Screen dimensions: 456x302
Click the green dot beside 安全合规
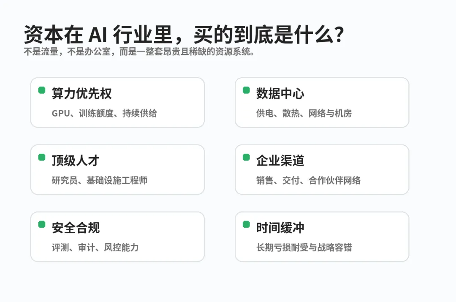(42, 225)
